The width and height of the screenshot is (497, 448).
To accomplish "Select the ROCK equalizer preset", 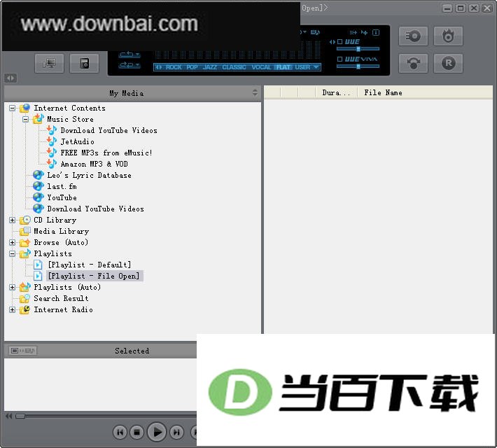I will 174,67.
